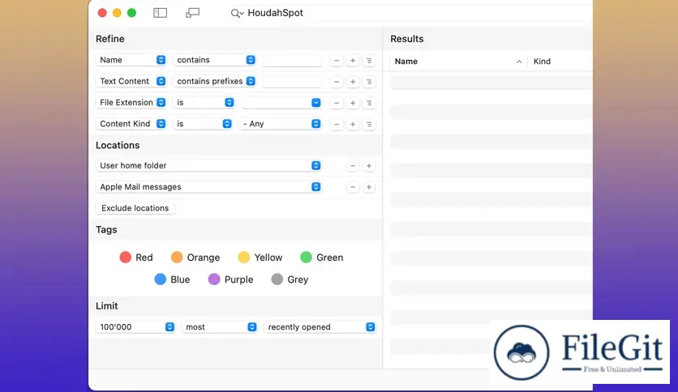Toggle the Red tag filter
Viewport: 678px width, 392px height.
(135, 258)
